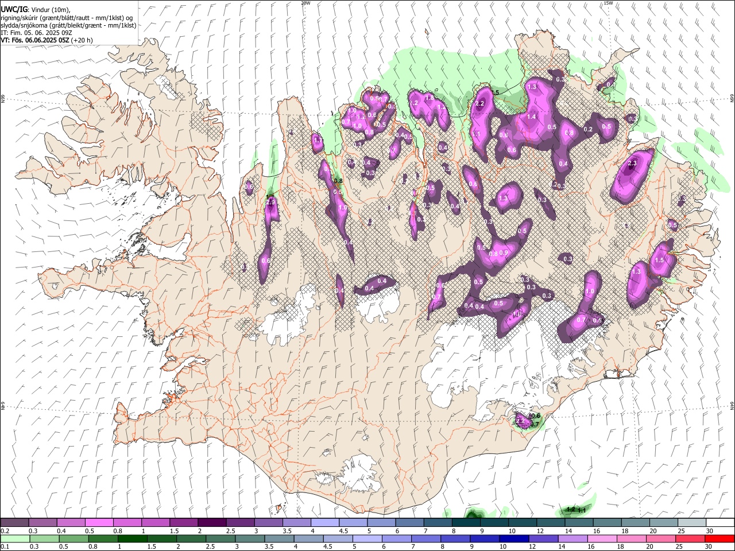Screen dimensions: 735x551
Task: Select the snow-scale swatch starting at 3
Action: pyautogui.click(x=268, y=522)
